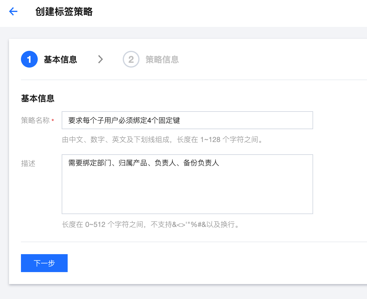Click the 1~128 character hint text
The height and width of the screenshot is (299, 367).
[163, 140]
